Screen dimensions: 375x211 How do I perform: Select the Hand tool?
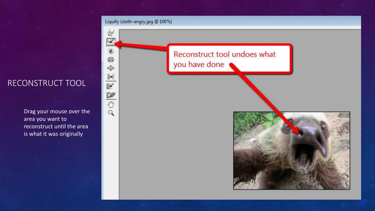(111, 104)
